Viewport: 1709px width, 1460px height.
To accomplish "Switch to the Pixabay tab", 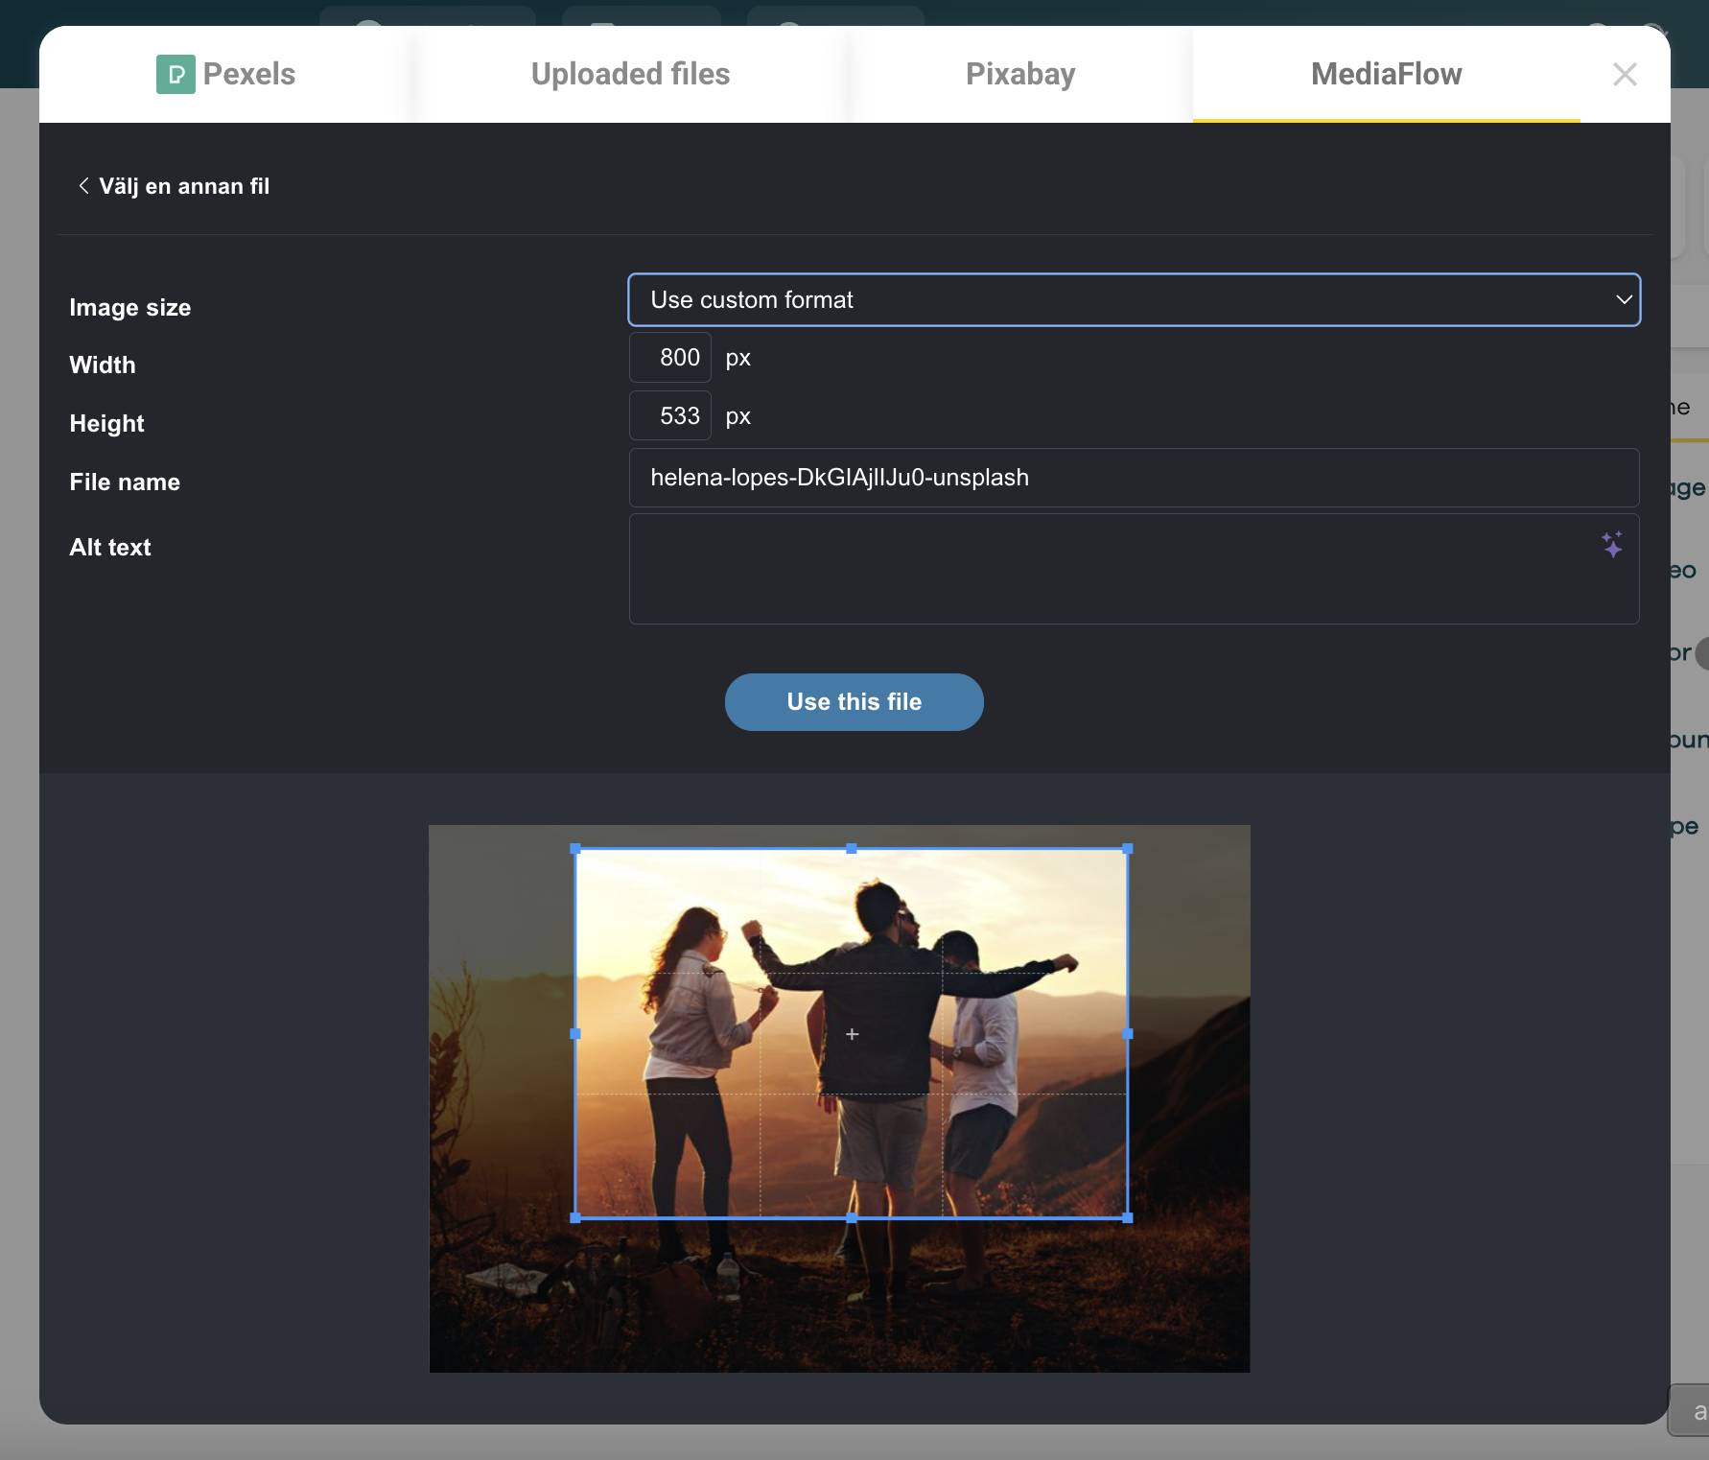I will click(1019, 74).
